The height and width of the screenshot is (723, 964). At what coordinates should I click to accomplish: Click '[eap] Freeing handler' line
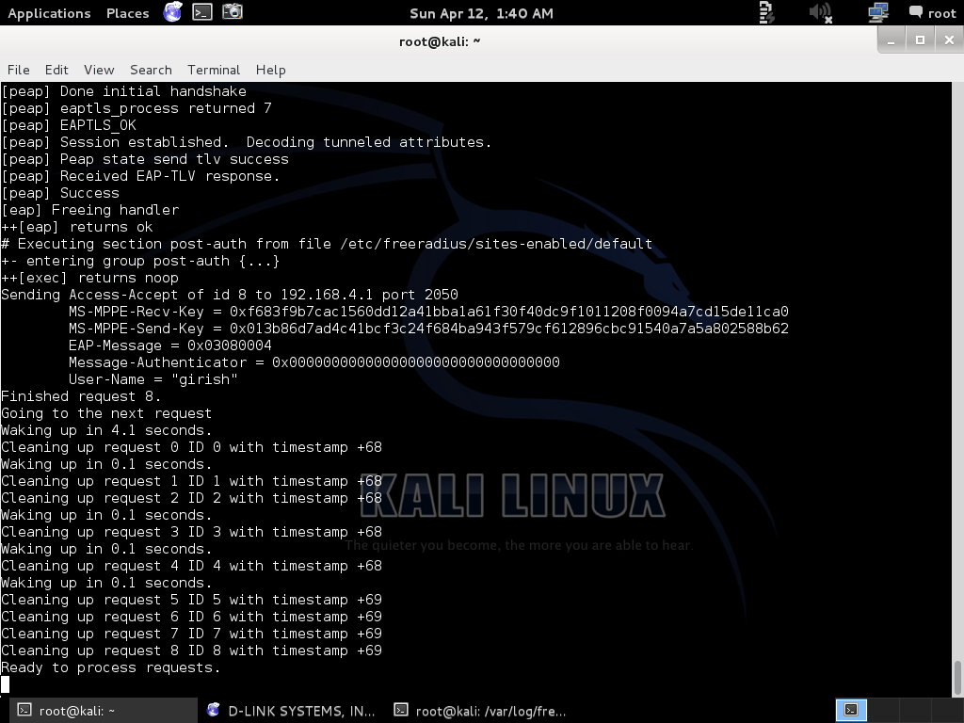point(89,210)
